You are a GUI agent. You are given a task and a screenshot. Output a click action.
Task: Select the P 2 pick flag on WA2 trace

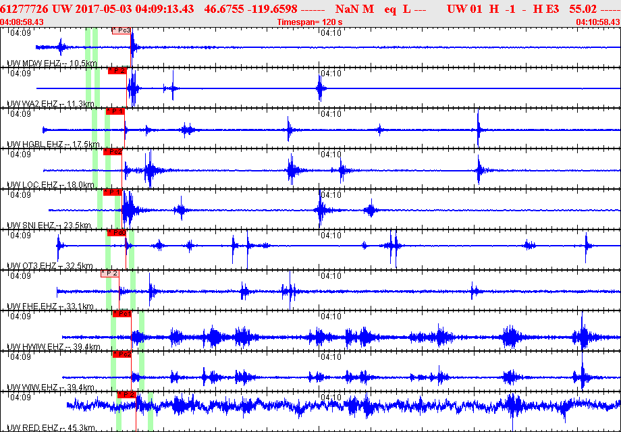117,71
